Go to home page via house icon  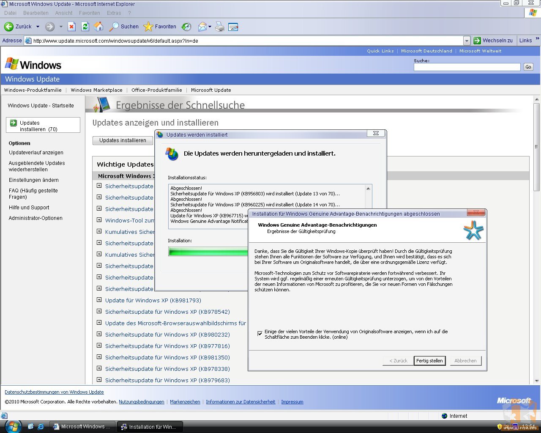[99, 27]
